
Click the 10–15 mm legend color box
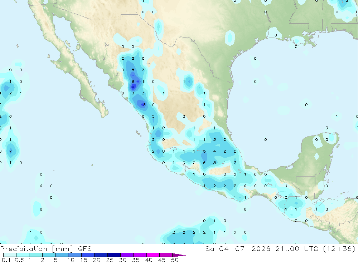click(x=75, y=255)
